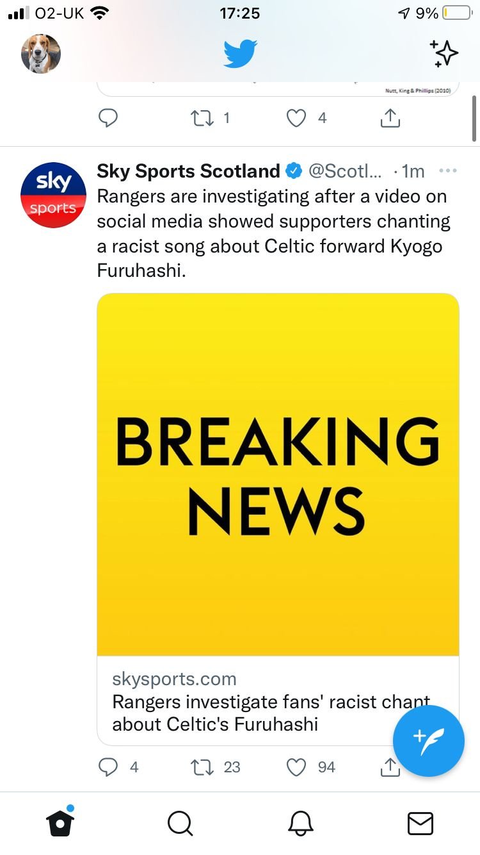The image size is (480, 855).
Task: Compose a new tweet with floating button
Action: pos(428,741)
